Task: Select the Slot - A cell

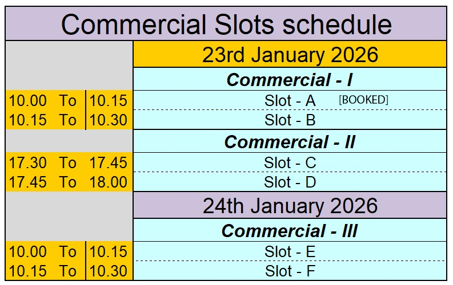Action: 290,100
